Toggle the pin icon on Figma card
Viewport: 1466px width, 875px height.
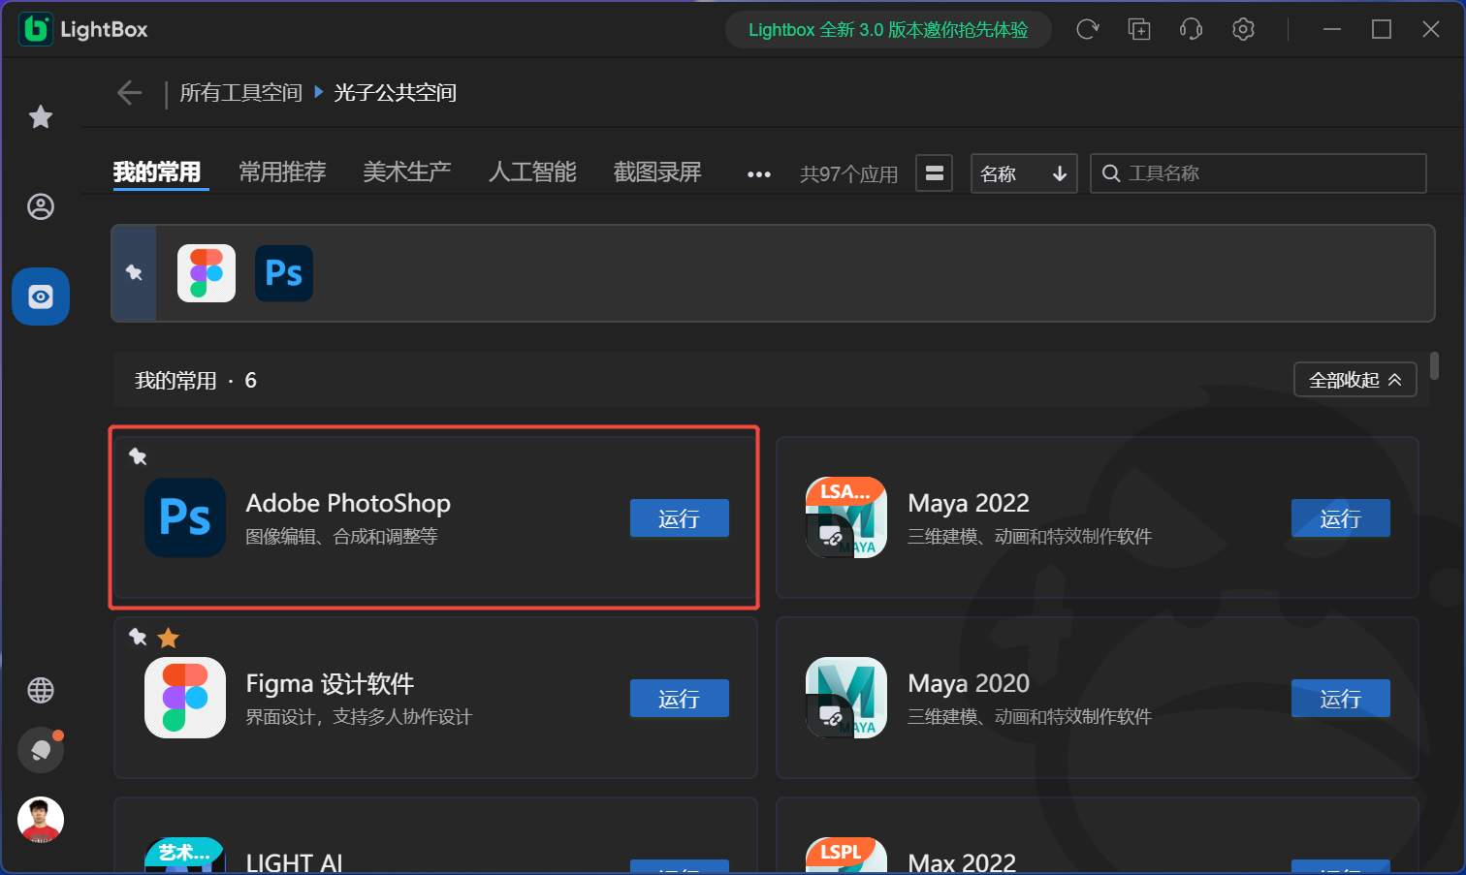click(139, 637)
